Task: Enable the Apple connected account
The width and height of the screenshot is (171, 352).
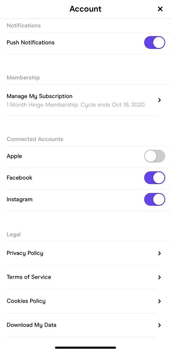Action: (154, 156)
